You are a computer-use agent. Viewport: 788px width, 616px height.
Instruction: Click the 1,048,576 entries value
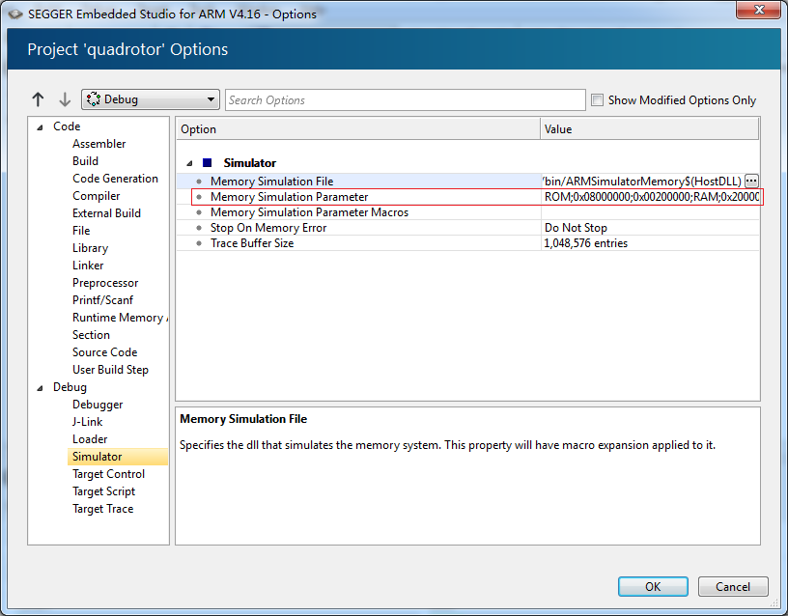click(x=586, y=243)
